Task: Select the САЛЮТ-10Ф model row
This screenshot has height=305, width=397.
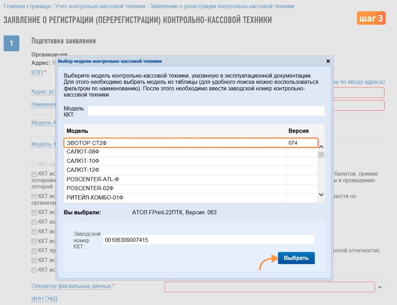Action: point(191,161)
